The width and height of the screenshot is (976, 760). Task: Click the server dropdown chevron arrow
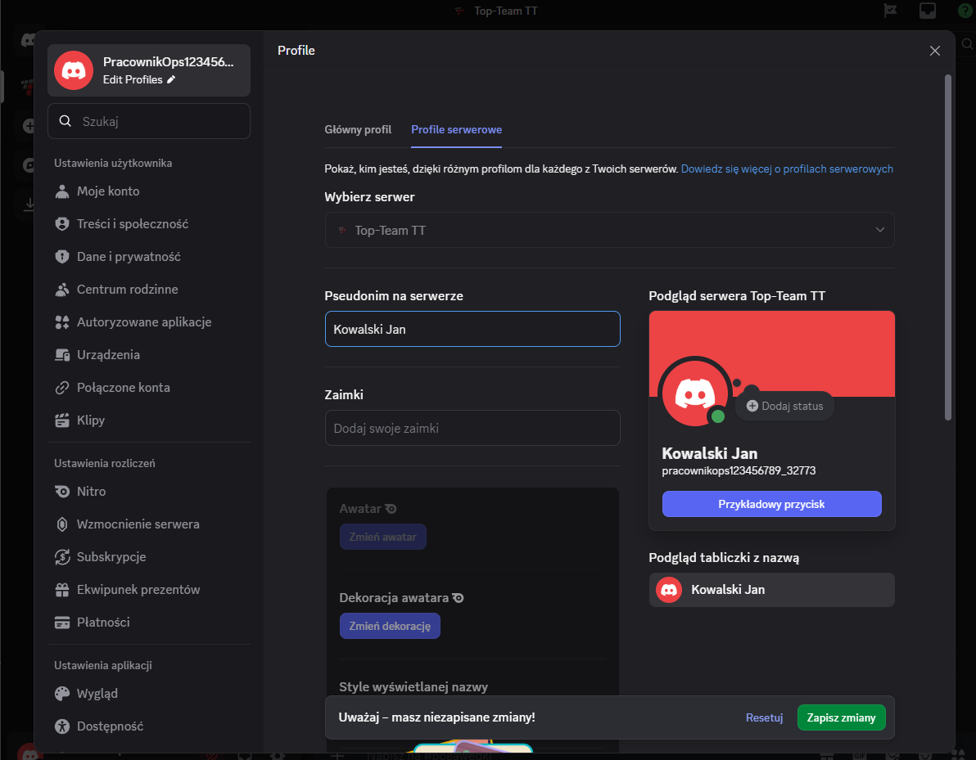880,230
